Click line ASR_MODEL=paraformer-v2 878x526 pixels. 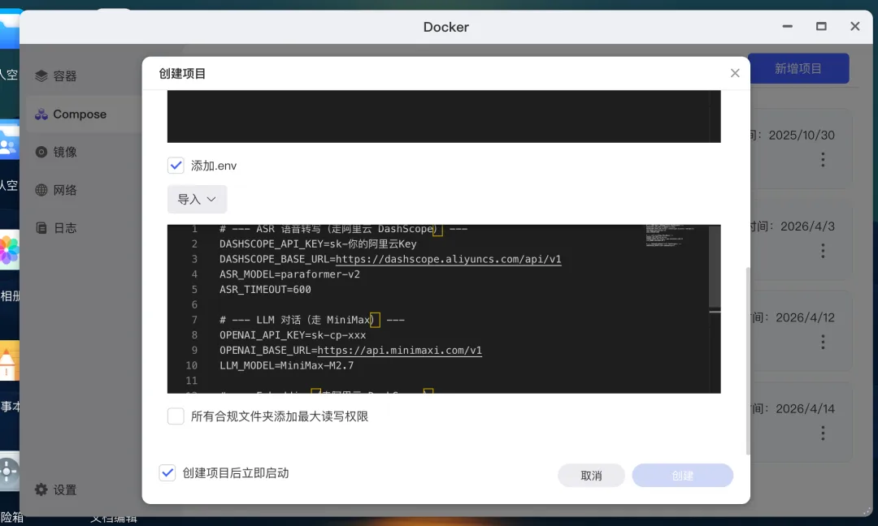point(289,274)
